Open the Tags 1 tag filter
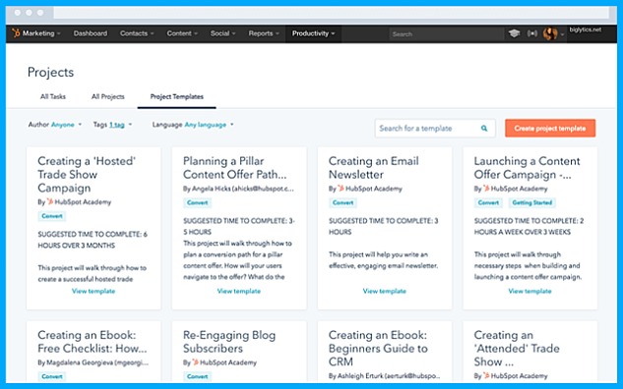 (112, 125)
